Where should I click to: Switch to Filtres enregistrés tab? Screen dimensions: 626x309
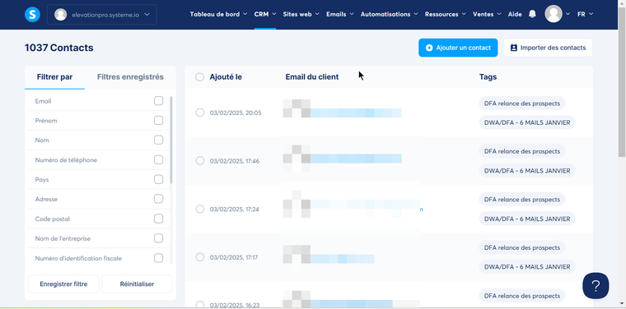pyautogui.click(x=130, y=77)
